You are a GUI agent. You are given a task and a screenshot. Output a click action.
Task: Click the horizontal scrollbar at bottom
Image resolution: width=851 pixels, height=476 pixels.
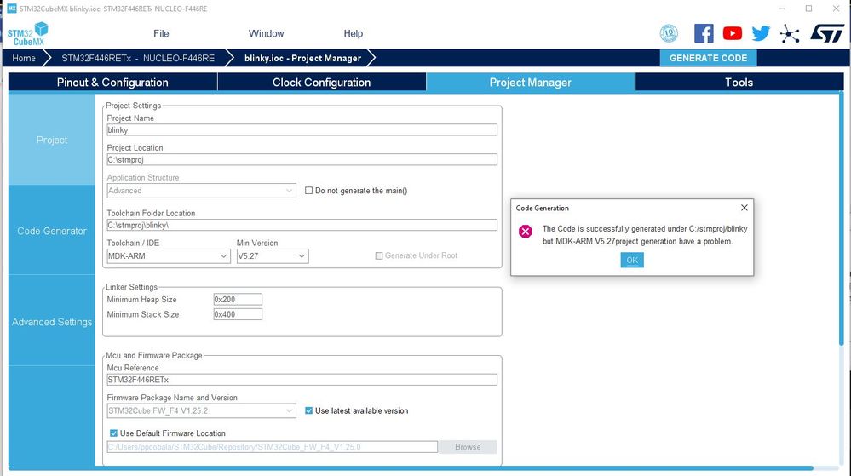[x=411, y=467]
